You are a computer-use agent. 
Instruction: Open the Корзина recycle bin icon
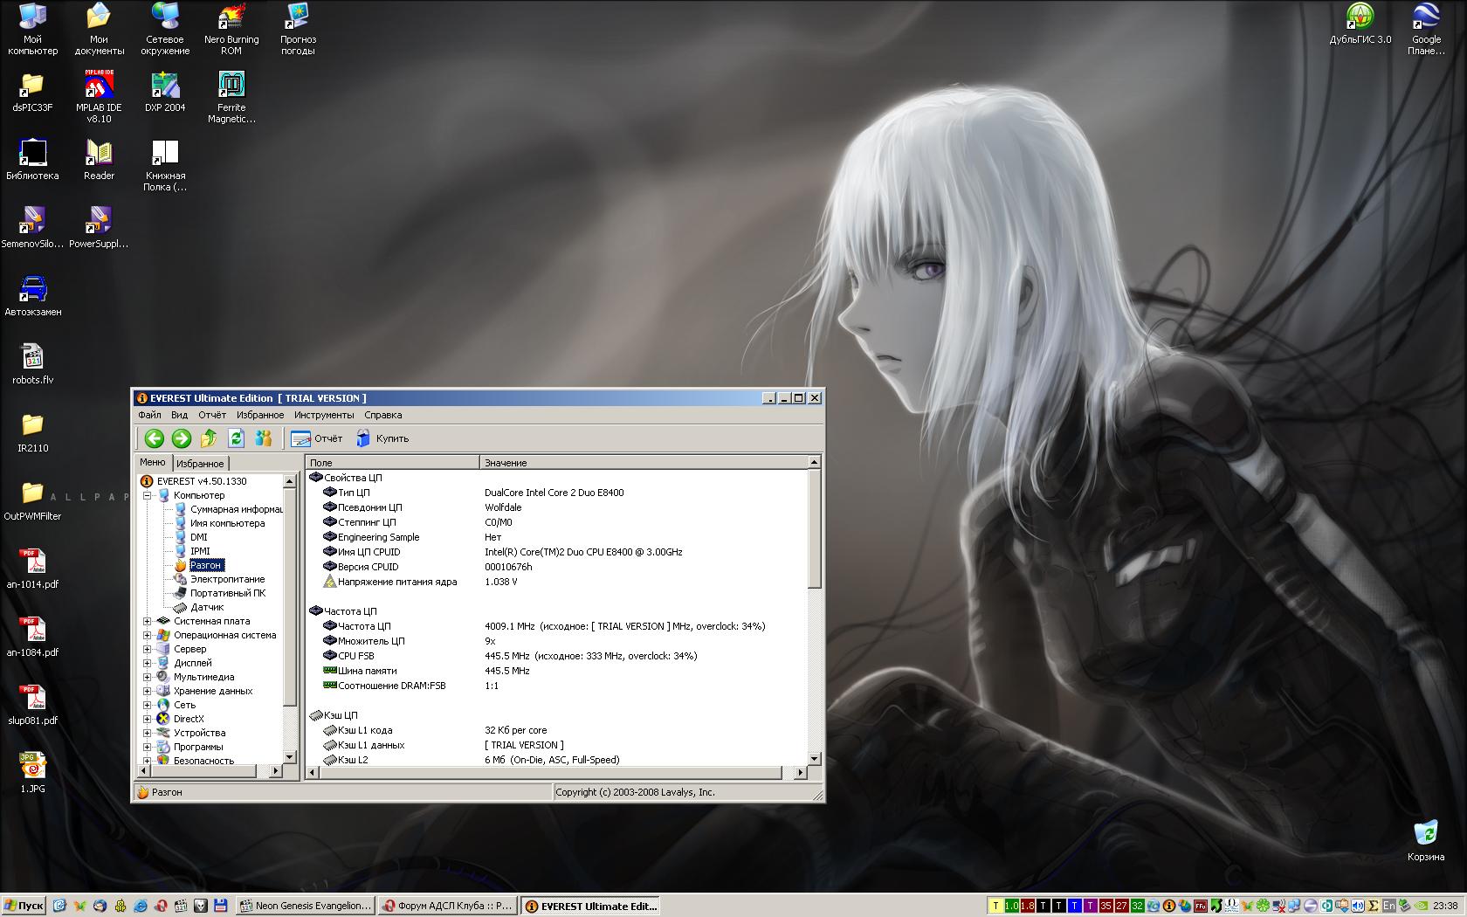[1425, 832]
